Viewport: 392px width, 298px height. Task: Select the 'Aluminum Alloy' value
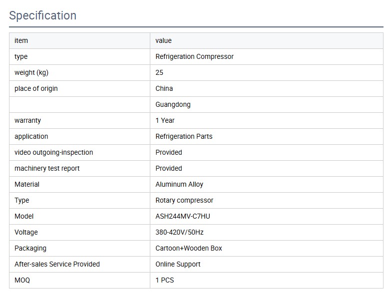[x=179, y=185]
